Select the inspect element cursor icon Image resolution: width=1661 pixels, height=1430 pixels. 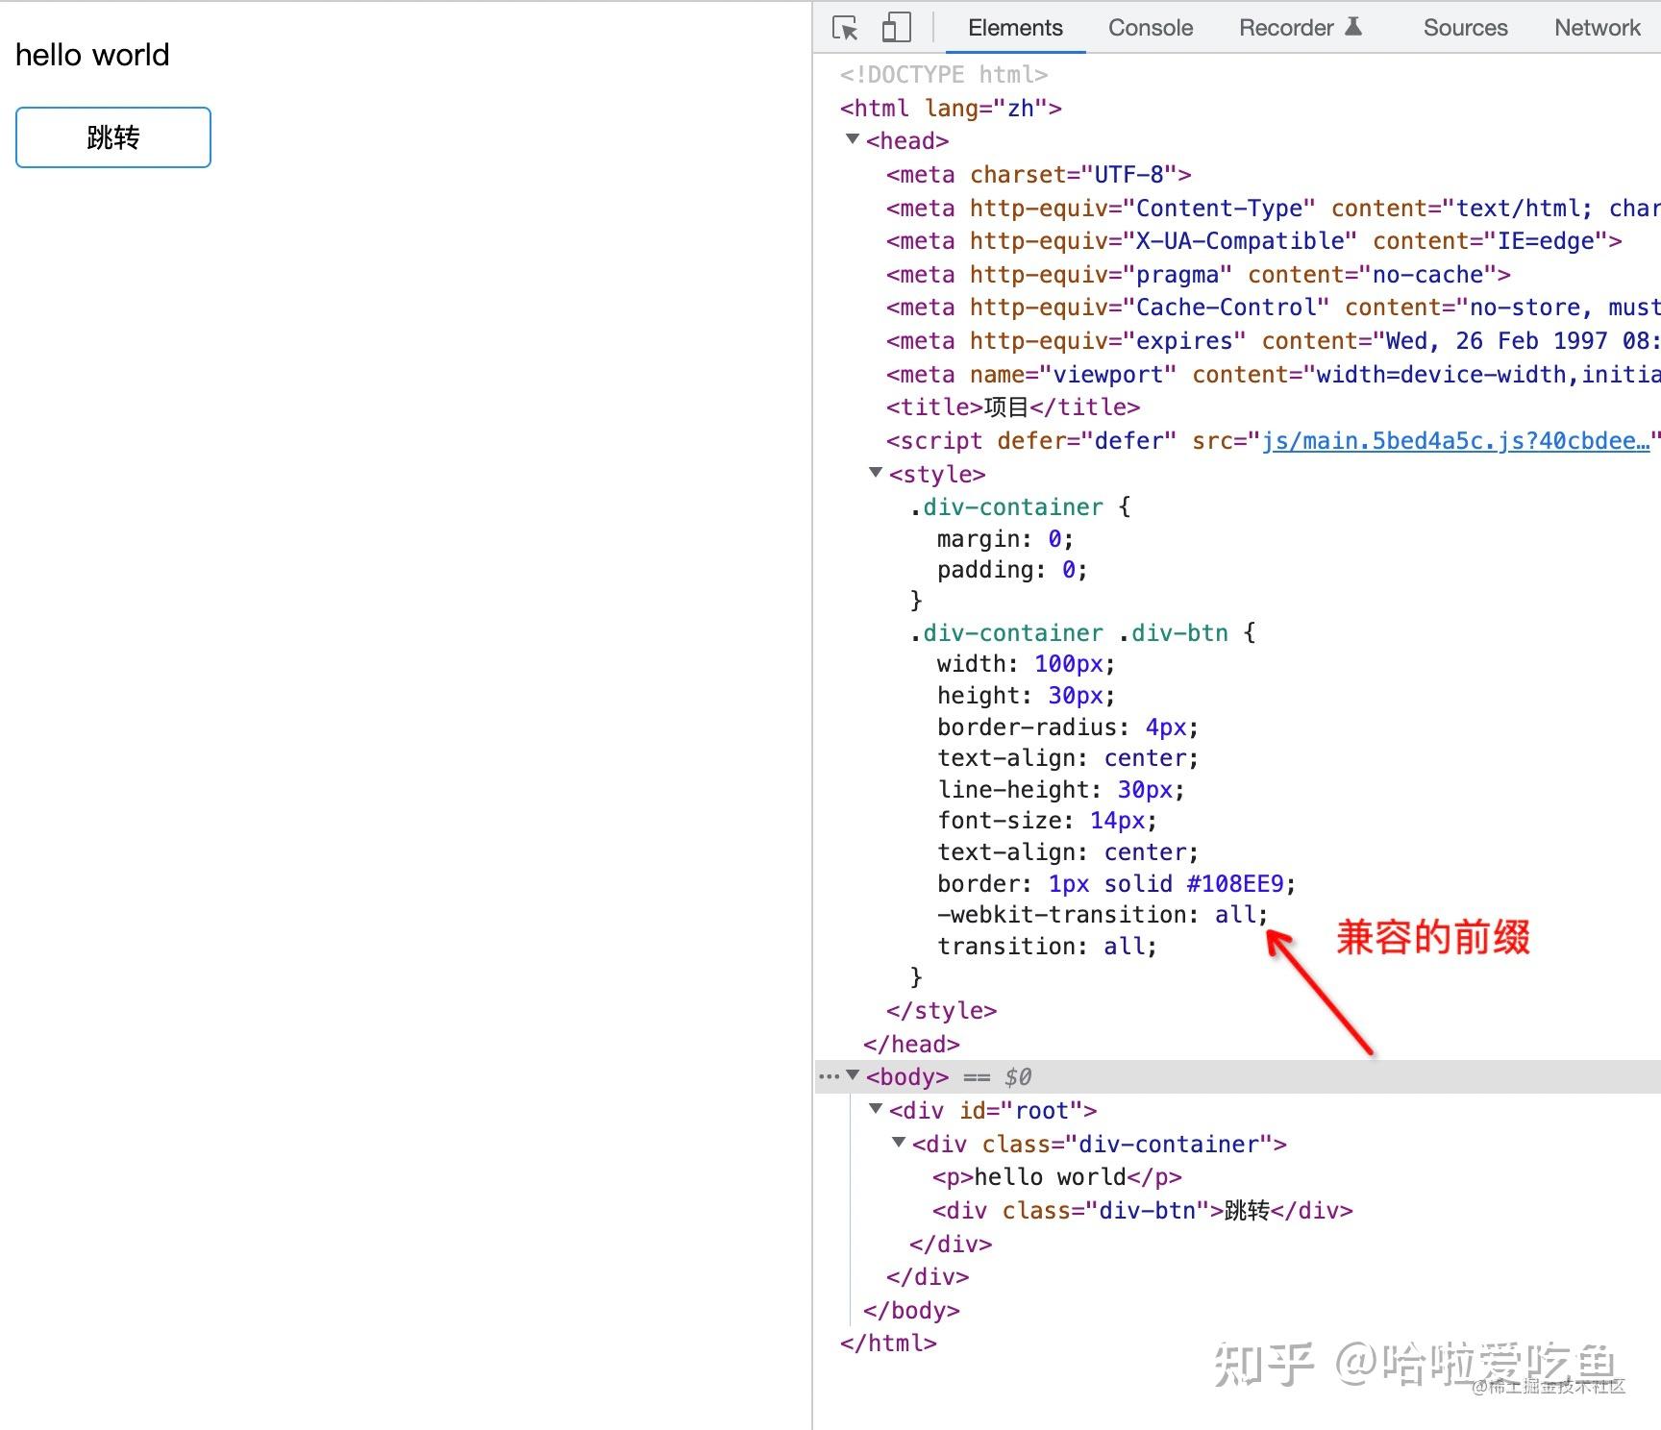[x=846, y=28]
